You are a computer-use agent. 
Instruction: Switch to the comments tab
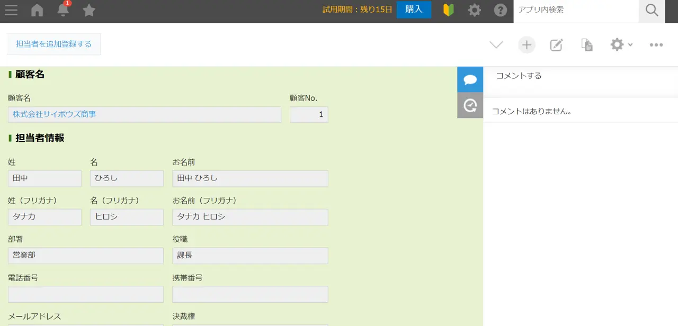tap(470, 79)
